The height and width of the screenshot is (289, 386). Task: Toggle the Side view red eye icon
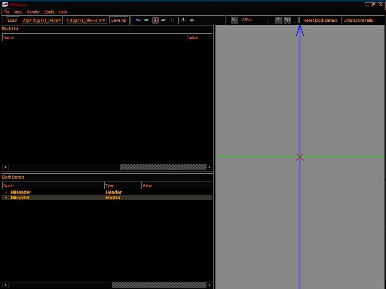pos(155,20)
